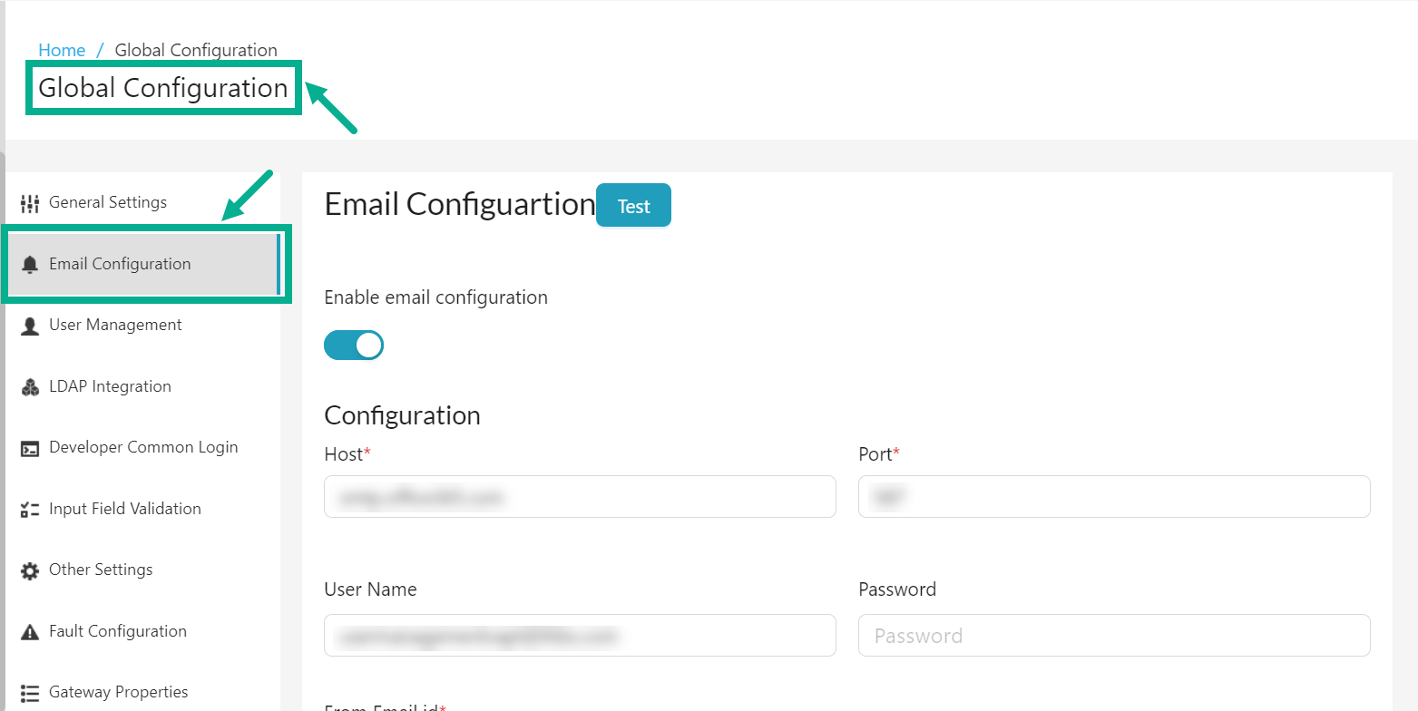Click into the Host input field
This screenshot has height=711, width=1418.
580,497
